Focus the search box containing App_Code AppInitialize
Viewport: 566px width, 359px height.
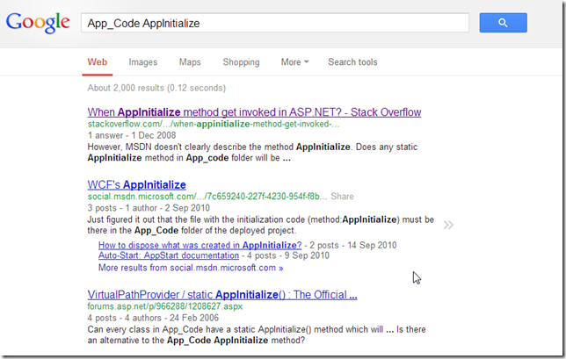[275, 23]
